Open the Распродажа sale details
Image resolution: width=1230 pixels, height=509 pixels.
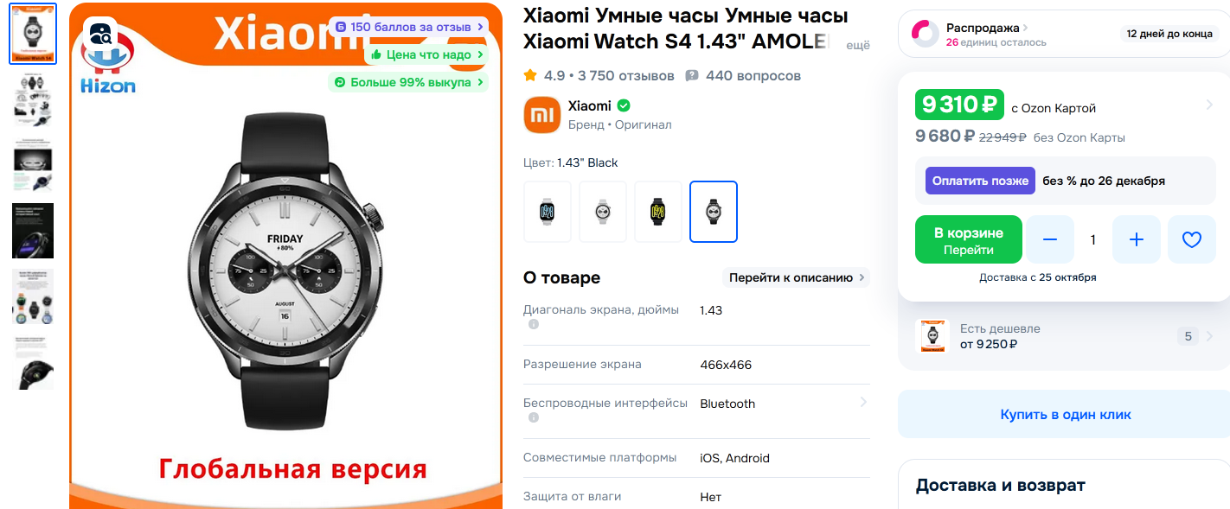(x=982, y=28)
